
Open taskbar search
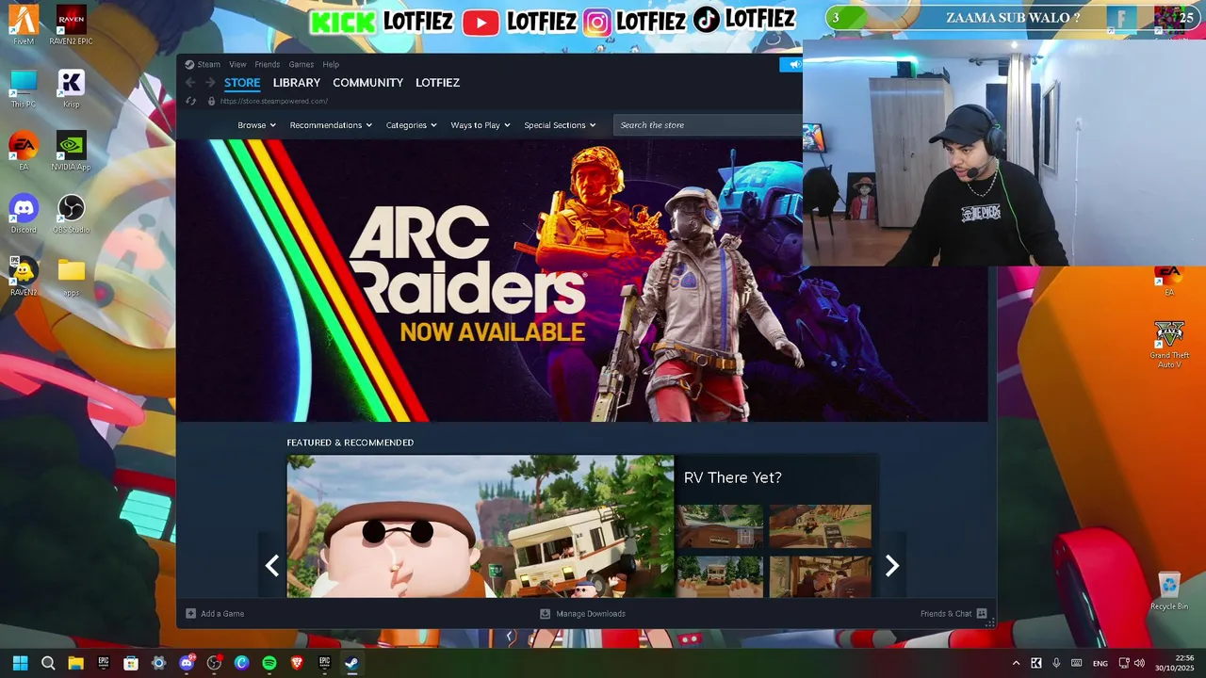pyautogui.click(x=48, y=663)
